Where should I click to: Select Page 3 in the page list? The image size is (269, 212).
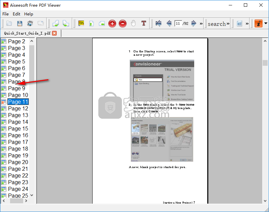click(17, 48)
